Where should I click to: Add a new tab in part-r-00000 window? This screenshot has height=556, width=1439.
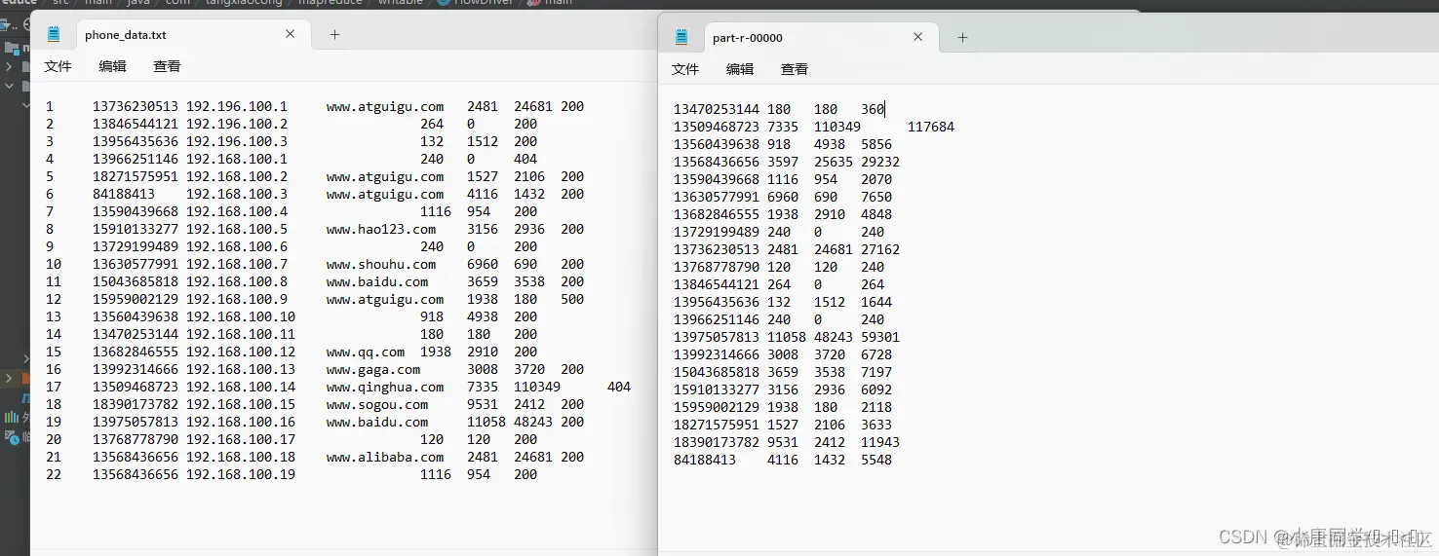coord(962,37)
